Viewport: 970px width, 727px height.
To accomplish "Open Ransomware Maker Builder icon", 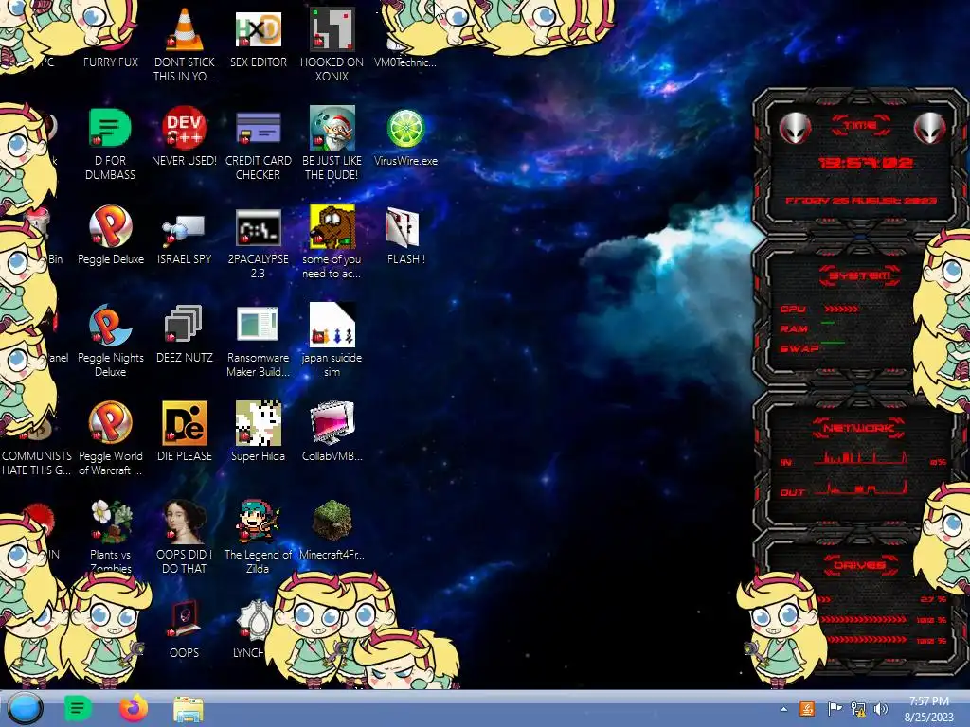I will coord(258,324).
